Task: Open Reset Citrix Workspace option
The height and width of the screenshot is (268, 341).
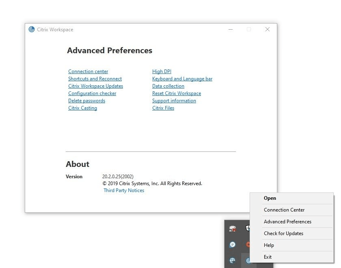Action: click(177, 93)
